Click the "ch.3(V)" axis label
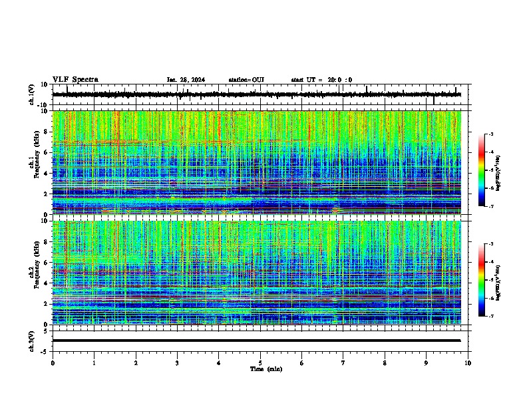Image resolution: width=527 pixels, height=407 pixels. (x=32, y=341)
